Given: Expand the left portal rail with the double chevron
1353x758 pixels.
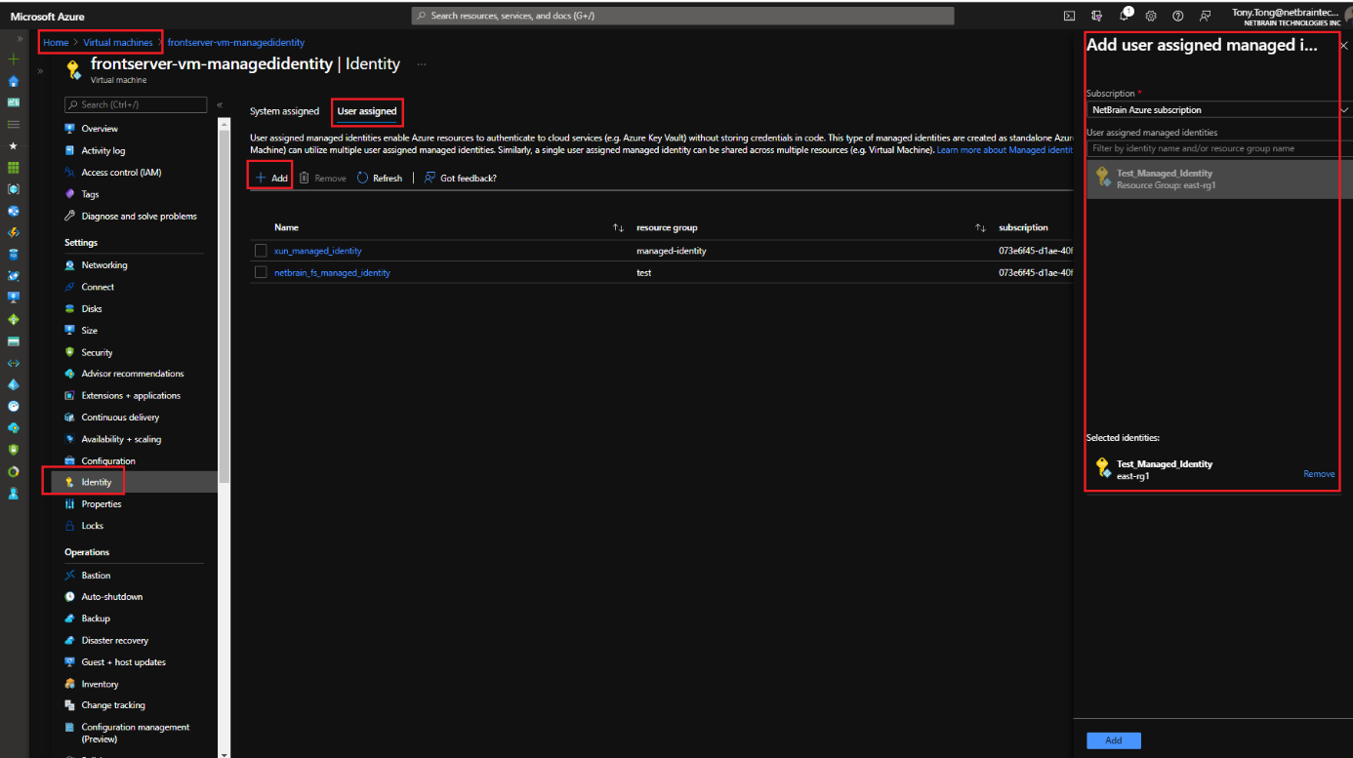Looking at the screenshot, I should tap(20, 39).
